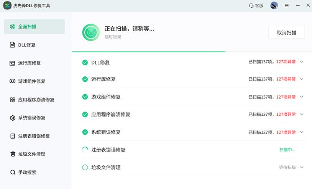Click the trash icon for 垃圾文件清理

(12, 154)
